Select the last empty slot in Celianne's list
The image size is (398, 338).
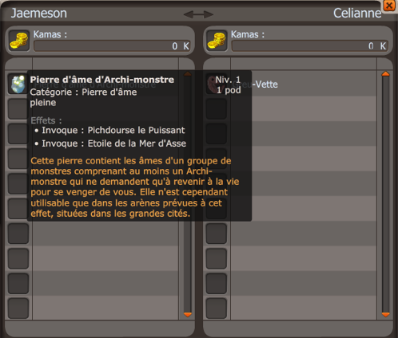click(x=216, y=309)
